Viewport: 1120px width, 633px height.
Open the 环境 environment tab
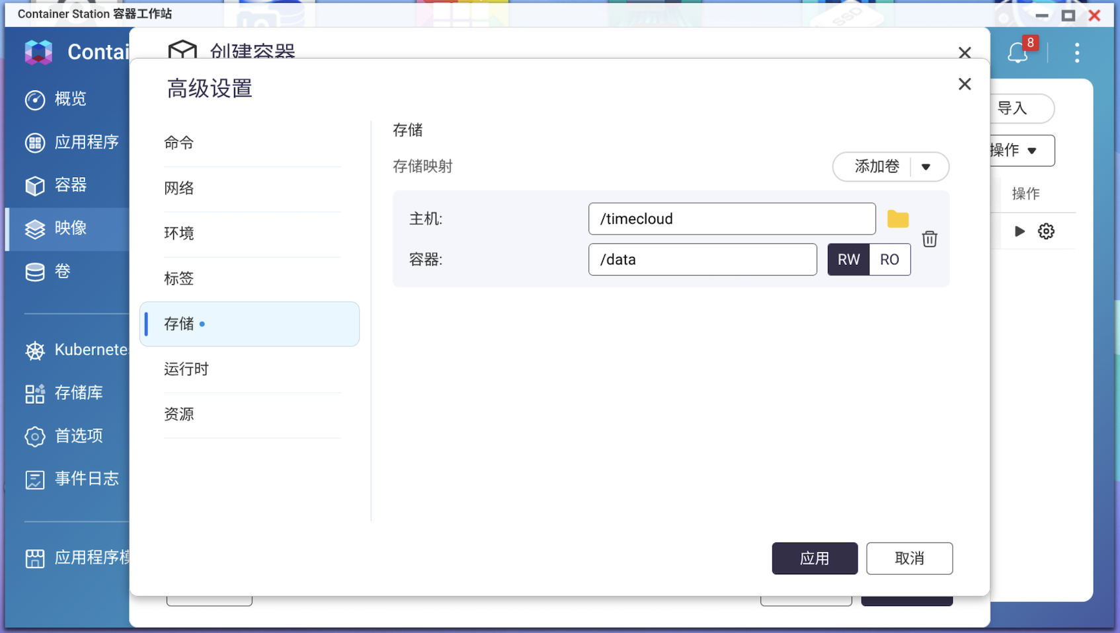click(179, 233)
